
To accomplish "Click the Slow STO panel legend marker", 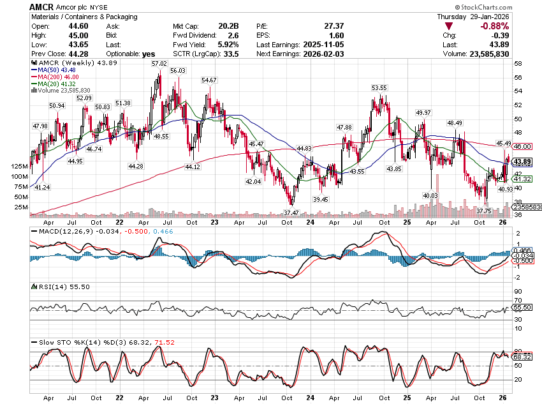I will click(33, 343).
